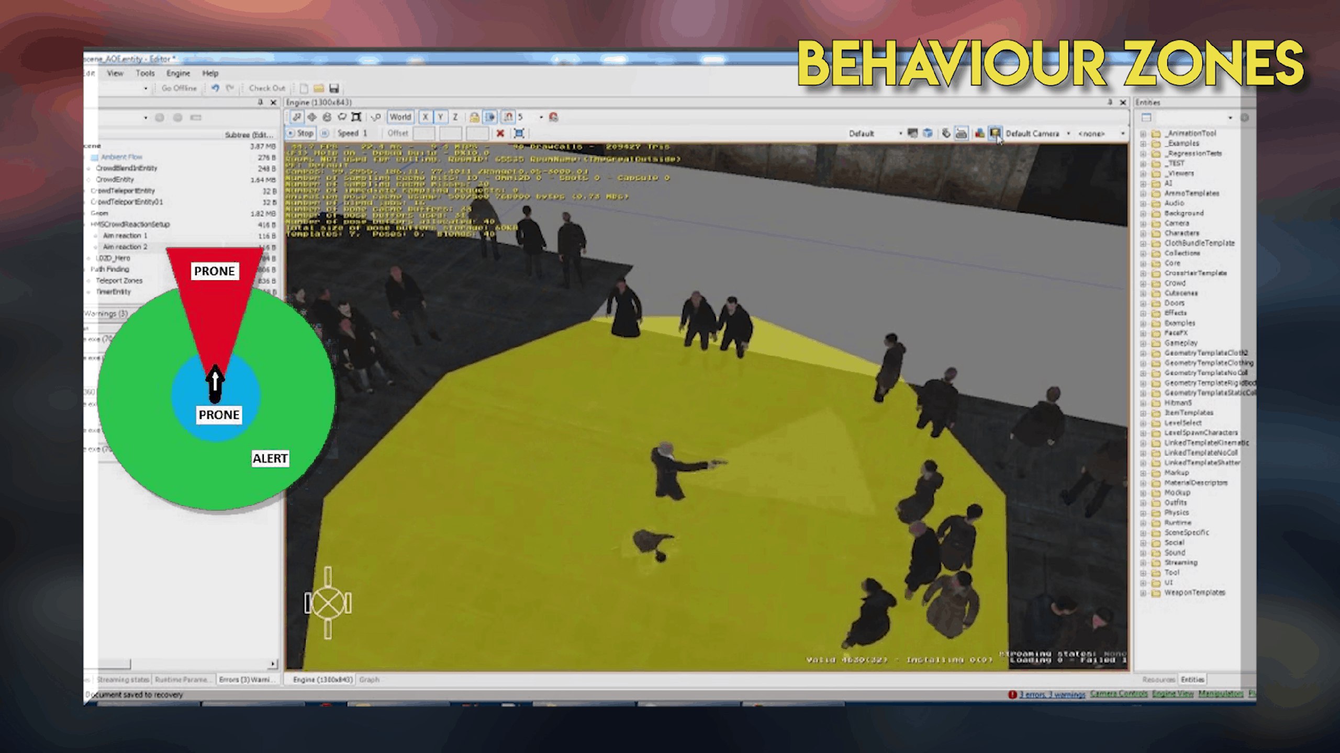
Task: Open the Tools menu
Action: [x=145, y=73]
